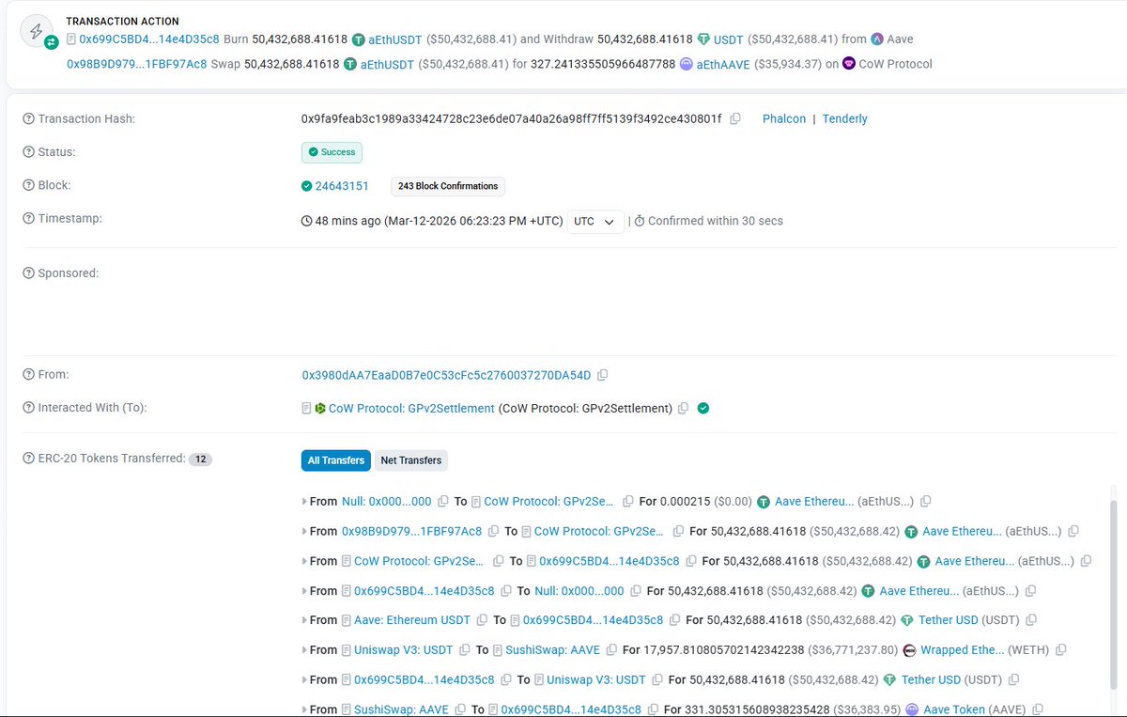Click the help icon beside Interacted With (To)
This screenshot has width=1127, height=717.
point(29,408)
